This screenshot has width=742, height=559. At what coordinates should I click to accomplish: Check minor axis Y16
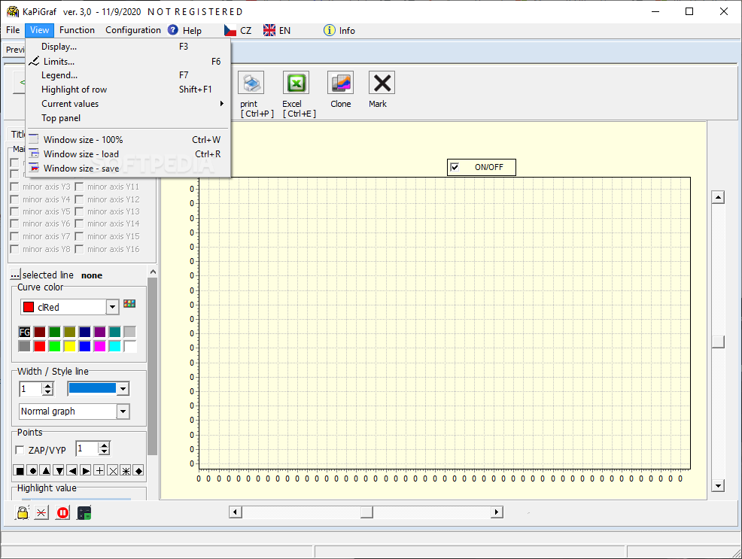[79, 249]
